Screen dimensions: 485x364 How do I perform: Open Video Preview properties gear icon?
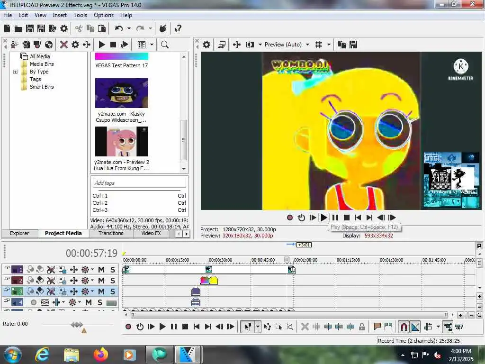click(207, 45)
